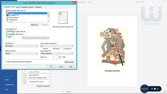The image size is (167, 94).
Task: Click the zoom to page icon
Action: point(165,92)
